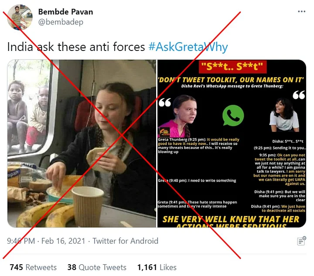The image size is (314, 276).
Task: Open the #AskGretaWhy hashtag
Action: [x=188, y=47]
